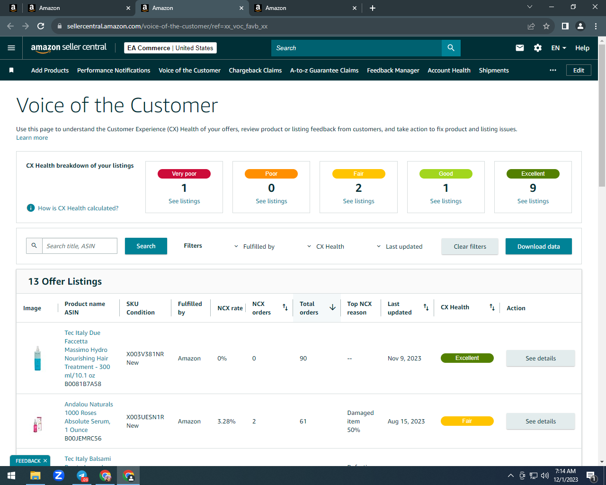Open Shipments in favorites bar
Viewport: 606px width, 485px height.
(x=494, y=70)
